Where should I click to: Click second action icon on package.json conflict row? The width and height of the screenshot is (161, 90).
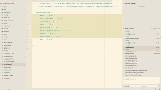tap(159, 47)
